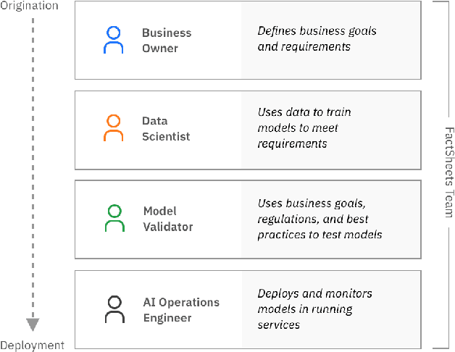Click the 'Uses business goals, regulations' description
This screenshot has height=352, width=455.
[320, 219]
